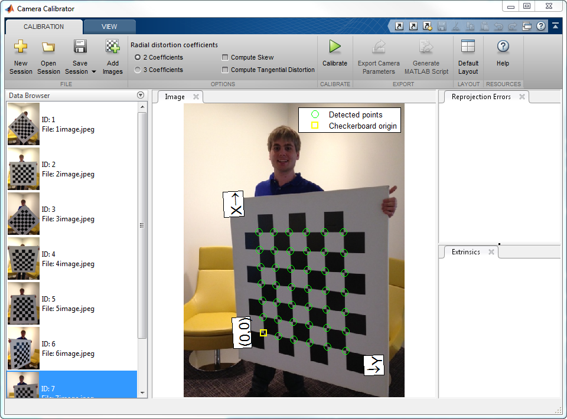Open the Export Camera Parameters tool
567x419 pixels.
click(x=378, y=56)
